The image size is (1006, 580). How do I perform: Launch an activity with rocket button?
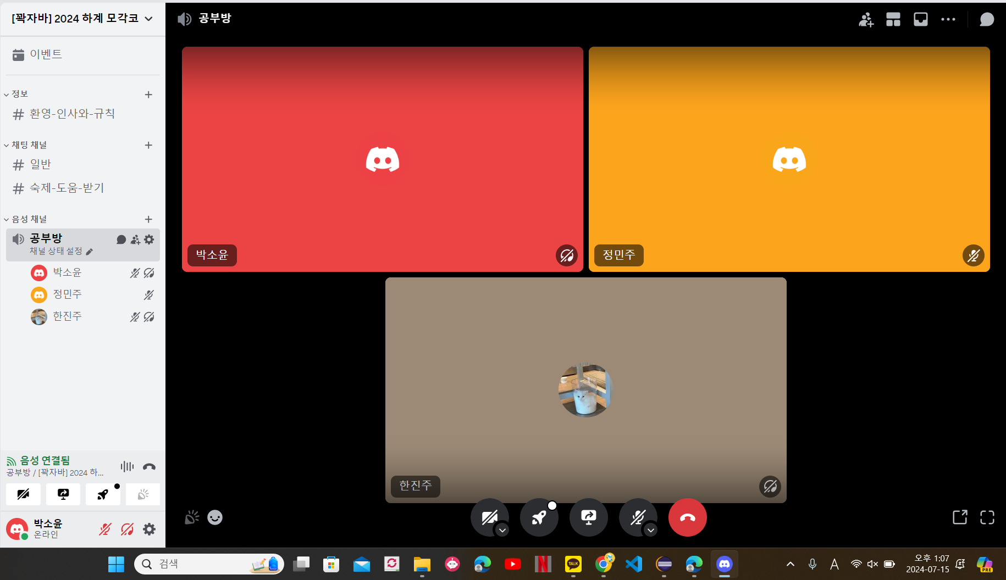(539, 517)
